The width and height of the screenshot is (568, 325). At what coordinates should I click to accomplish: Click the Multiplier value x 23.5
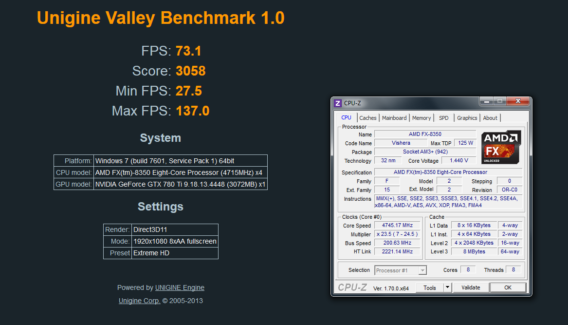pyautogui.click(x=397, y=234)
